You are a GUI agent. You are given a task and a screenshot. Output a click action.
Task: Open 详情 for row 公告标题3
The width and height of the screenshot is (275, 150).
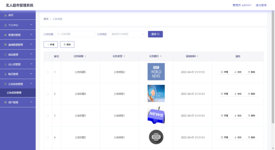(x=224, y=115)
